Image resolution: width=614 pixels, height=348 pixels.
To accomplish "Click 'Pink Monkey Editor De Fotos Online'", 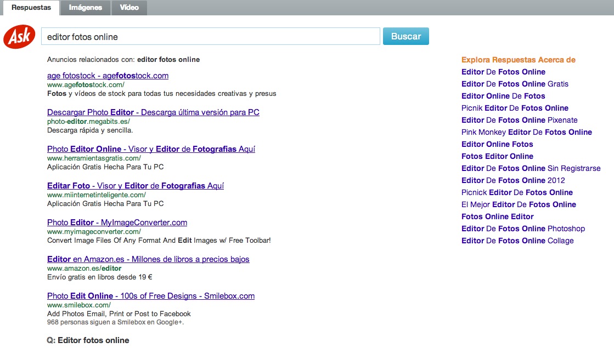I will pos(526,132).
